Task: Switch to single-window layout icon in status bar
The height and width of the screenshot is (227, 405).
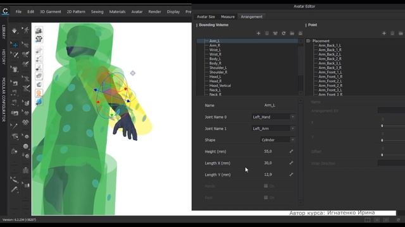Action: click(367, 220)
